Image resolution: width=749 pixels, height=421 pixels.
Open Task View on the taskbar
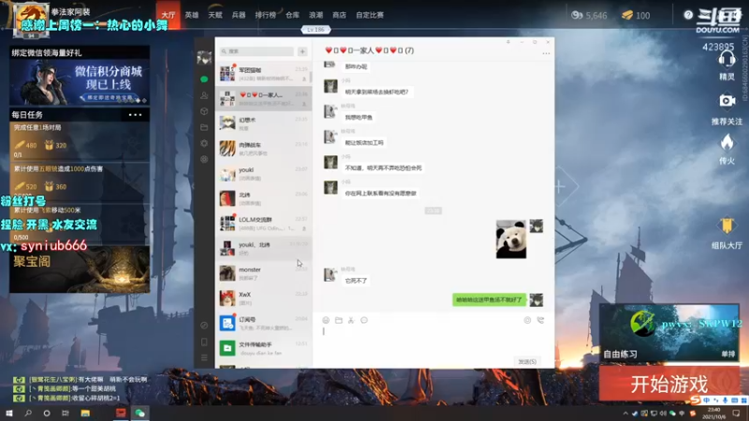(66, 413)
